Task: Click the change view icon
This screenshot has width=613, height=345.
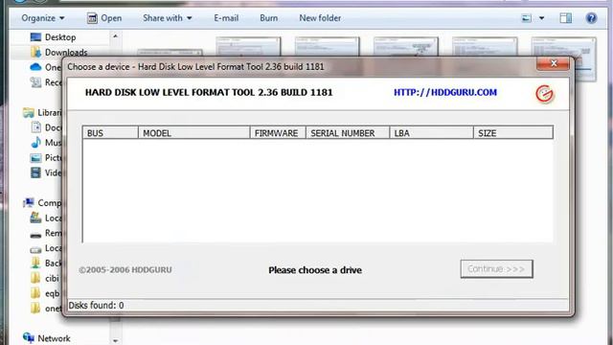Action: 527,18
